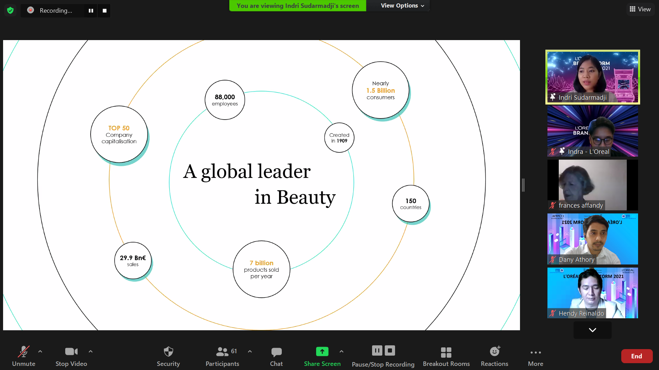
Task: Stop recording from the top recording bar
Action: 104,11
